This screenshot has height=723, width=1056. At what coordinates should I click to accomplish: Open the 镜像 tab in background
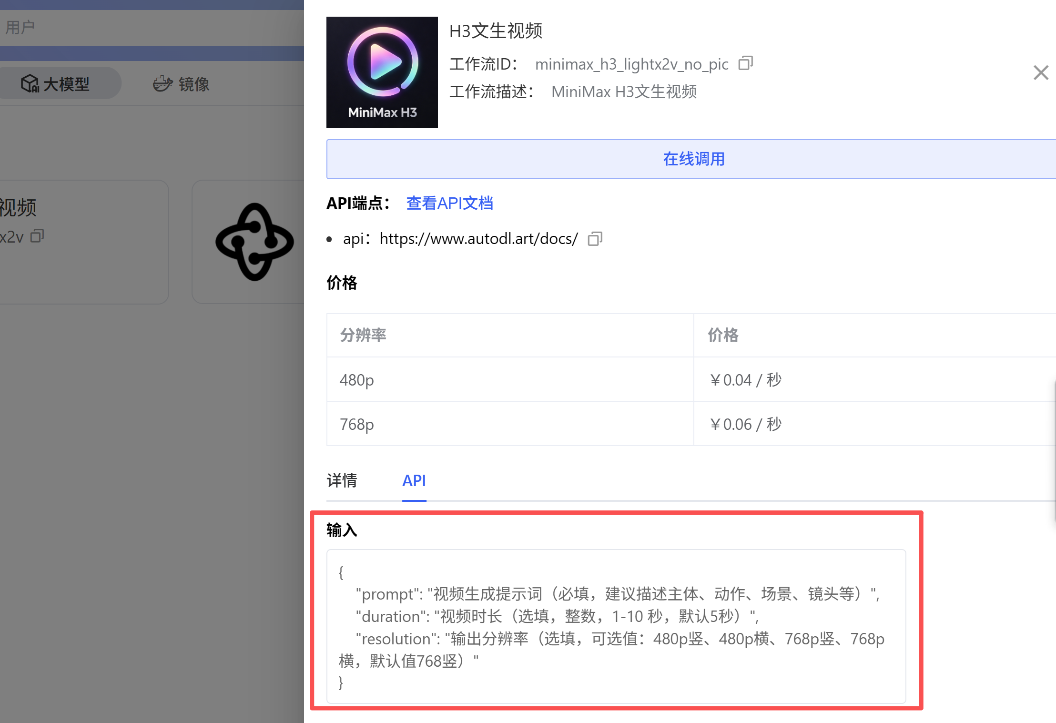[x=182, y=84]
